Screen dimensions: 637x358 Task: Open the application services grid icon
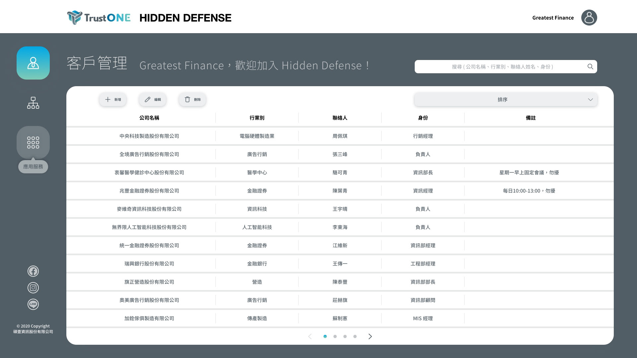click(33, 143)
